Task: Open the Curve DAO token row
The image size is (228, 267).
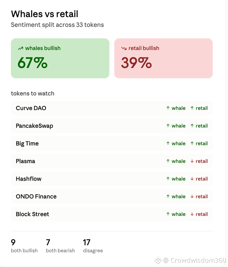Action: (x=112, y=108)
